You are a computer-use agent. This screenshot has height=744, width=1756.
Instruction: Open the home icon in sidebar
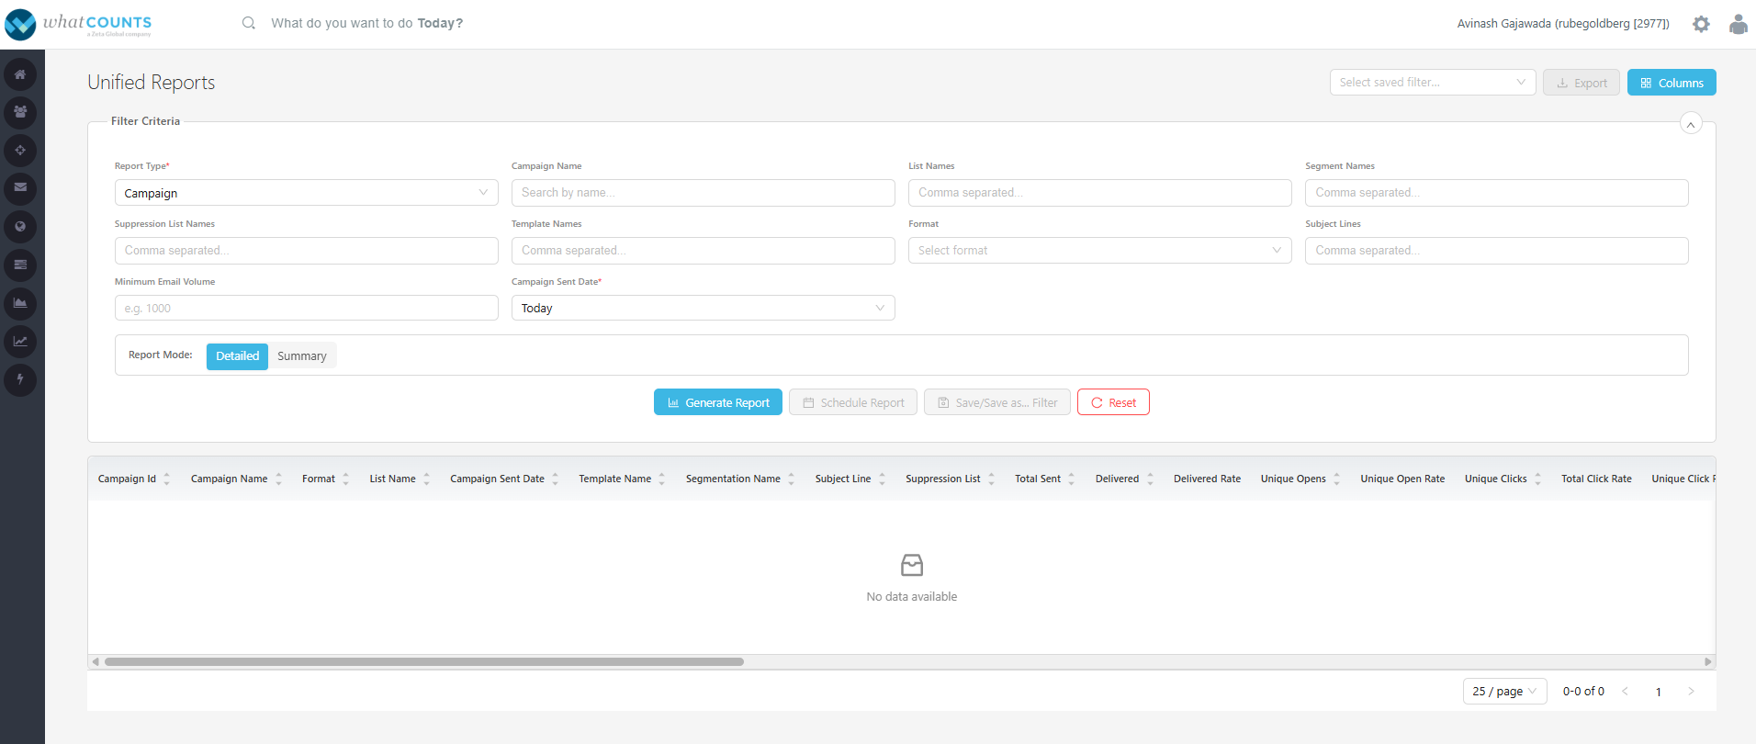pyautogui.click(x=20, y=74)
